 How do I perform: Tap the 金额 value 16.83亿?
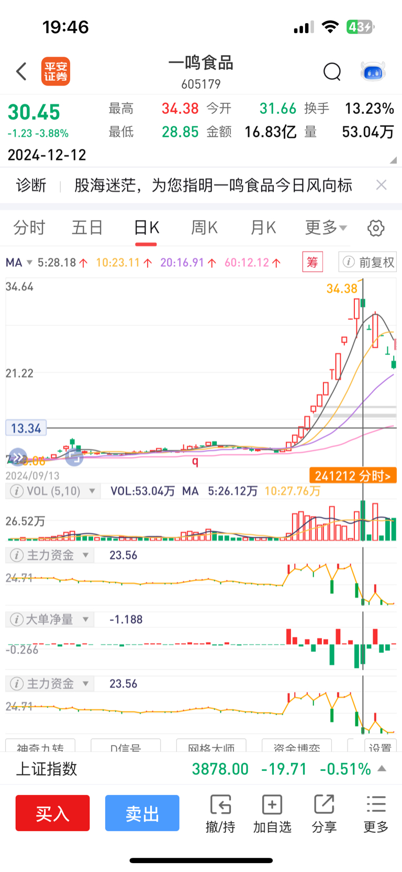(x=270, y=132)
